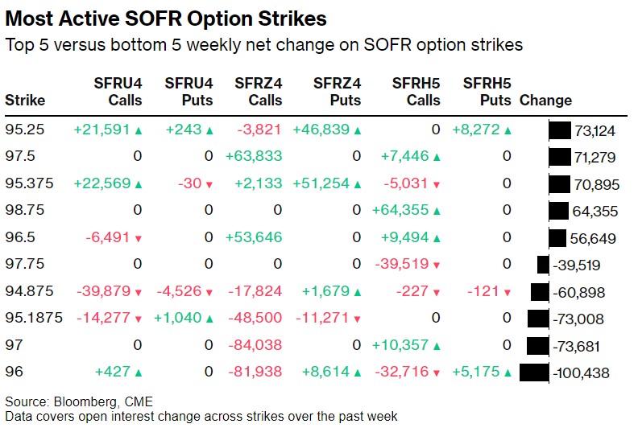This screenshot has height=428, width=638.
Task: Click the up arrow beside +8,272
Action: [507, 130]
